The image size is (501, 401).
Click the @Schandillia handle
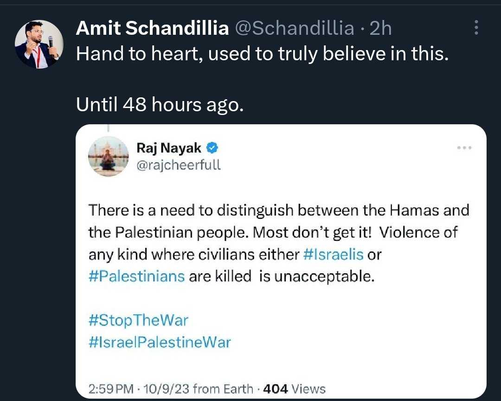[x=295, y=29]
